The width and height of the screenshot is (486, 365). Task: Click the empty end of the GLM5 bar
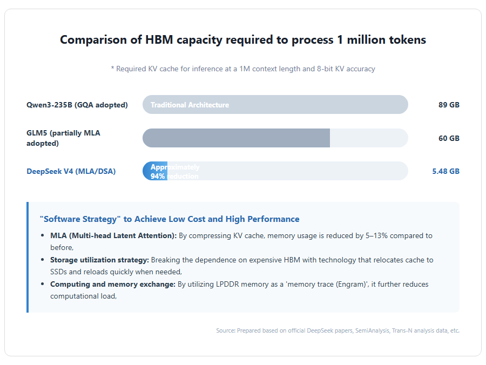coord(368,138)
